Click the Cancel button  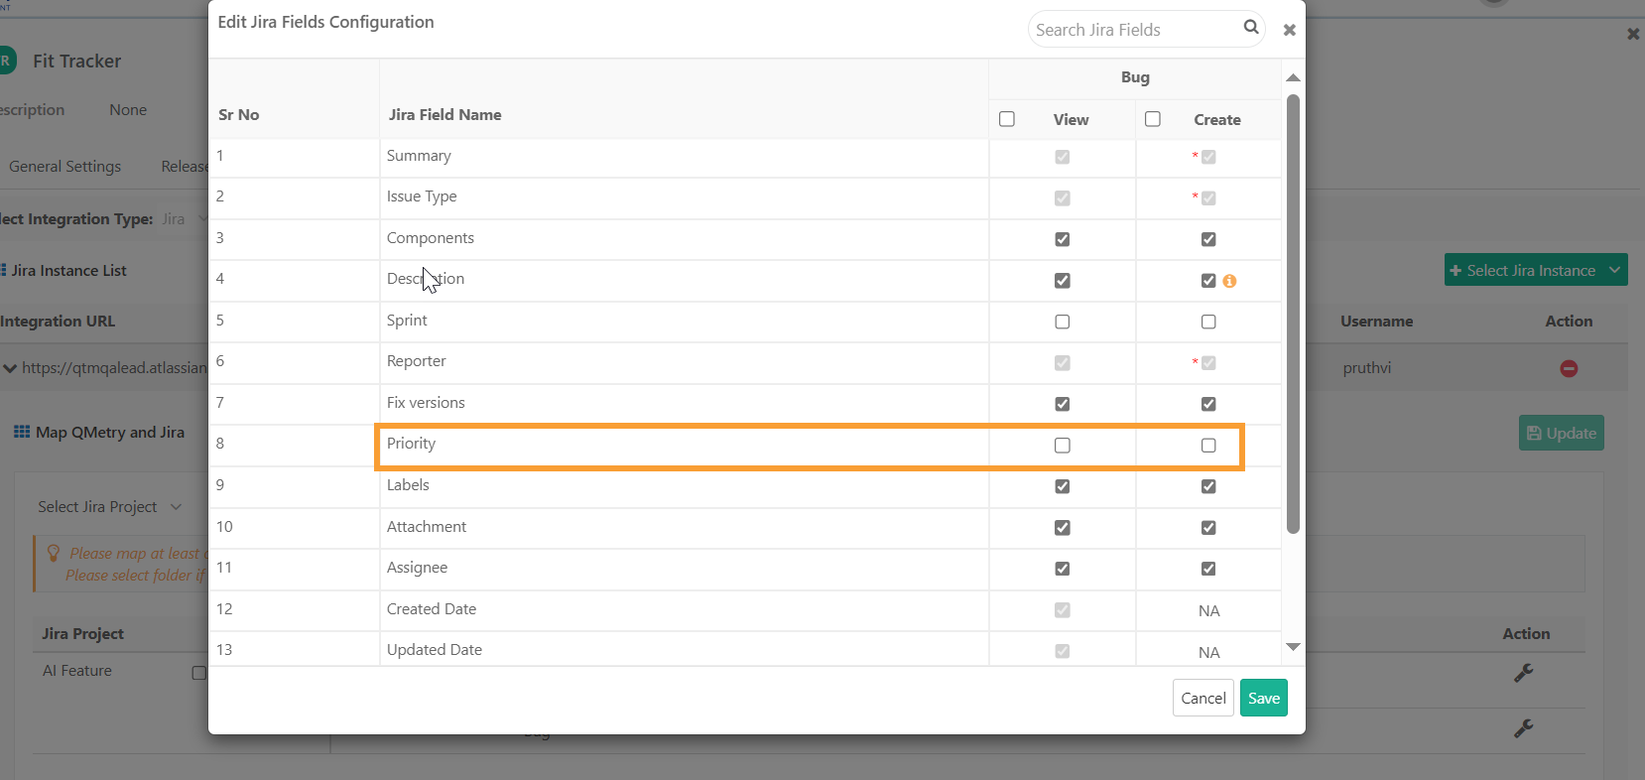[1202, 698]
